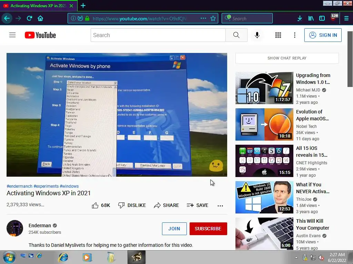The width and height of the screenshot is (353, 264).
Task: Open What if You NEVER Activate thumbnail
Action: click(x=264, y=197)
